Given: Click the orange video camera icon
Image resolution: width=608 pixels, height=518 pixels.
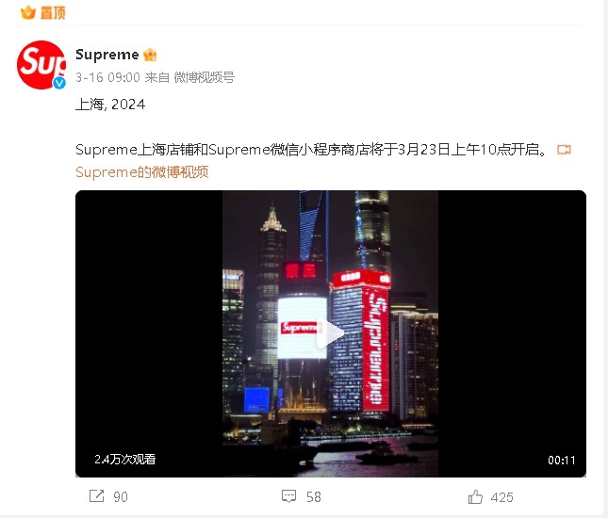Looking at the screenshot, I should click(x=565, y=150).
